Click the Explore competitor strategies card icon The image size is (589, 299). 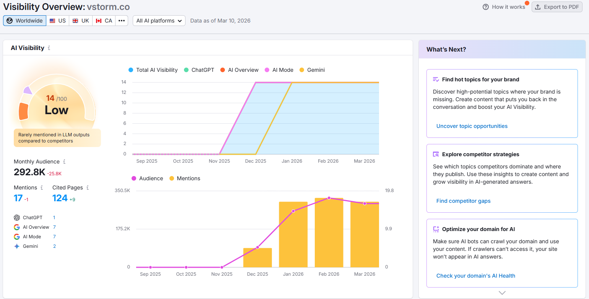click(x=436, y=154)
